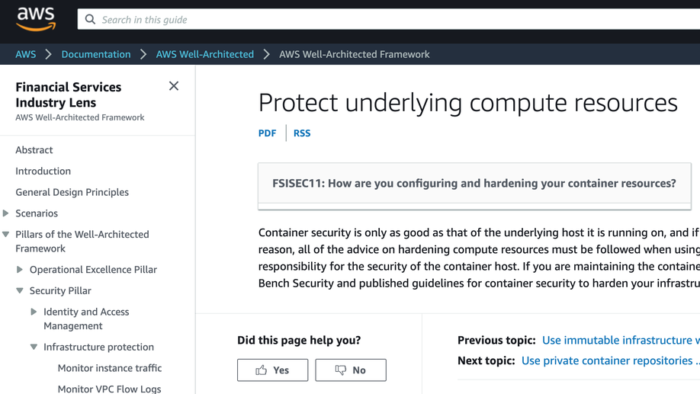Collapse the Infrastructure protection section
The image size is (700, 394).
(x=34, y=347)
